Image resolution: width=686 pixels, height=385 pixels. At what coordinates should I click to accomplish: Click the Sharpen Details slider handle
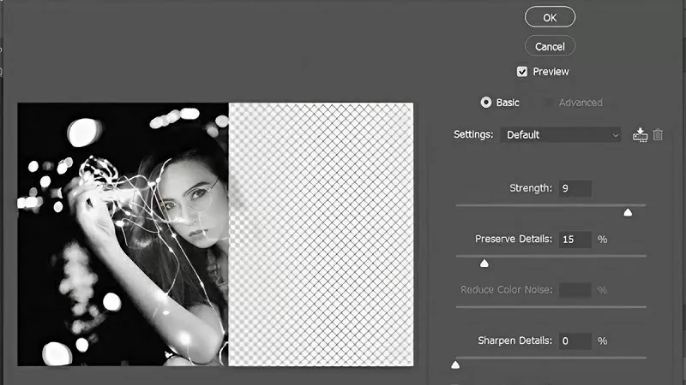click(455, 364)
